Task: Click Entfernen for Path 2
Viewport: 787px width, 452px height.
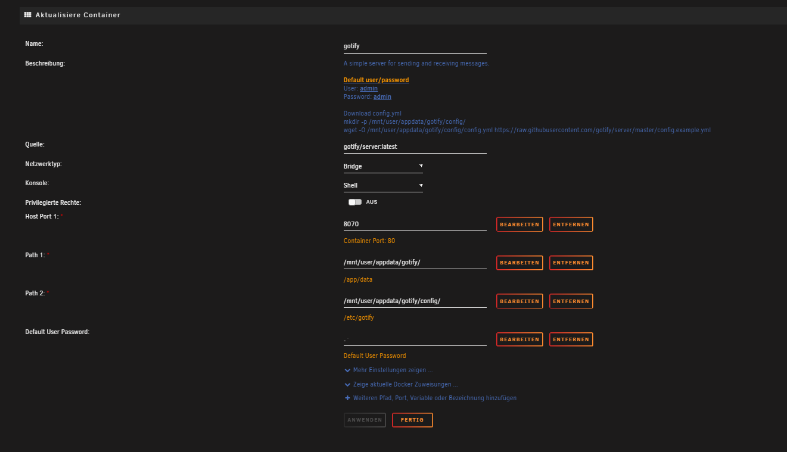Action: [571, 301]
